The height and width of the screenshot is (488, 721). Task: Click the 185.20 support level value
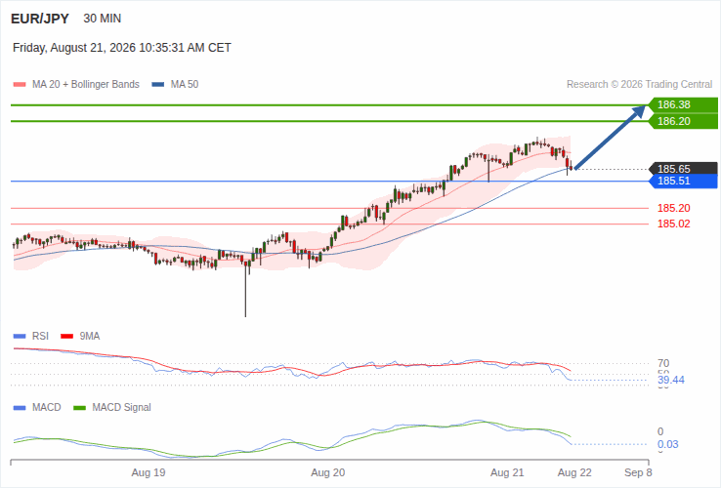coord(674,208)
